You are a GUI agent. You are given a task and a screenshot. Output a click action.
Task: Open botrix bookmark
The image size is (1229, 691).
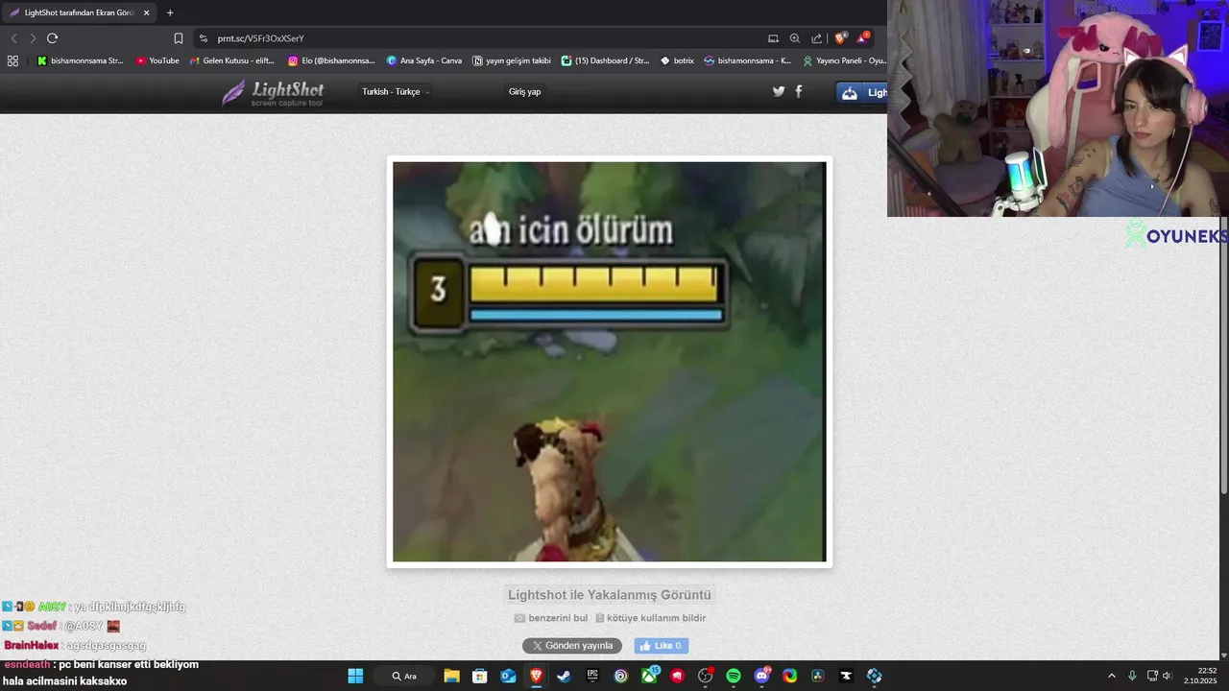pos(678,60)
